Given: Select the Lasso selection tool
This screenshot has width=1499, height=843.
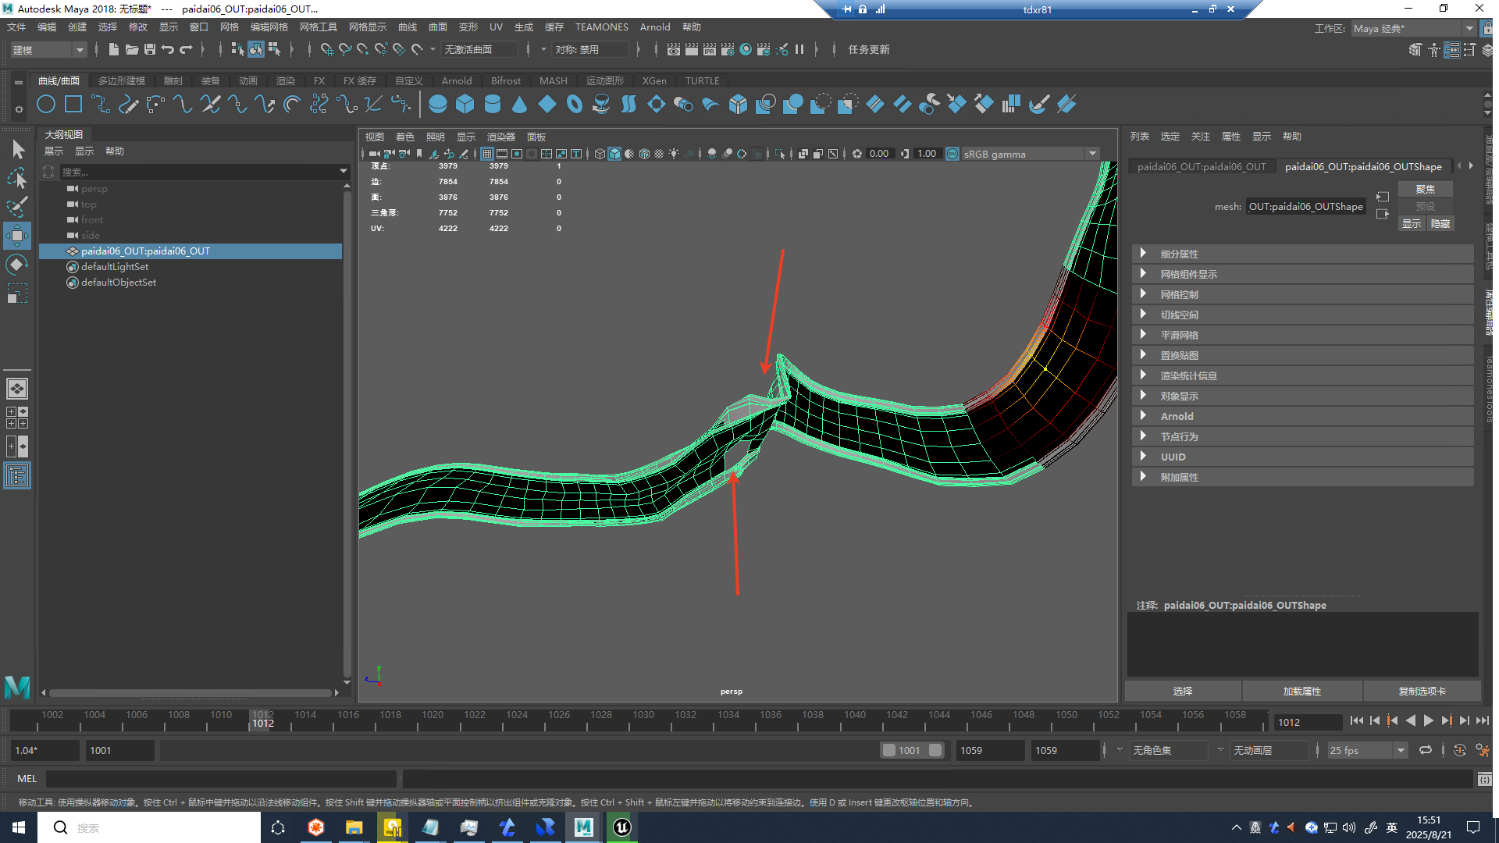Looking at the screenshot, I should pos(17,178).
